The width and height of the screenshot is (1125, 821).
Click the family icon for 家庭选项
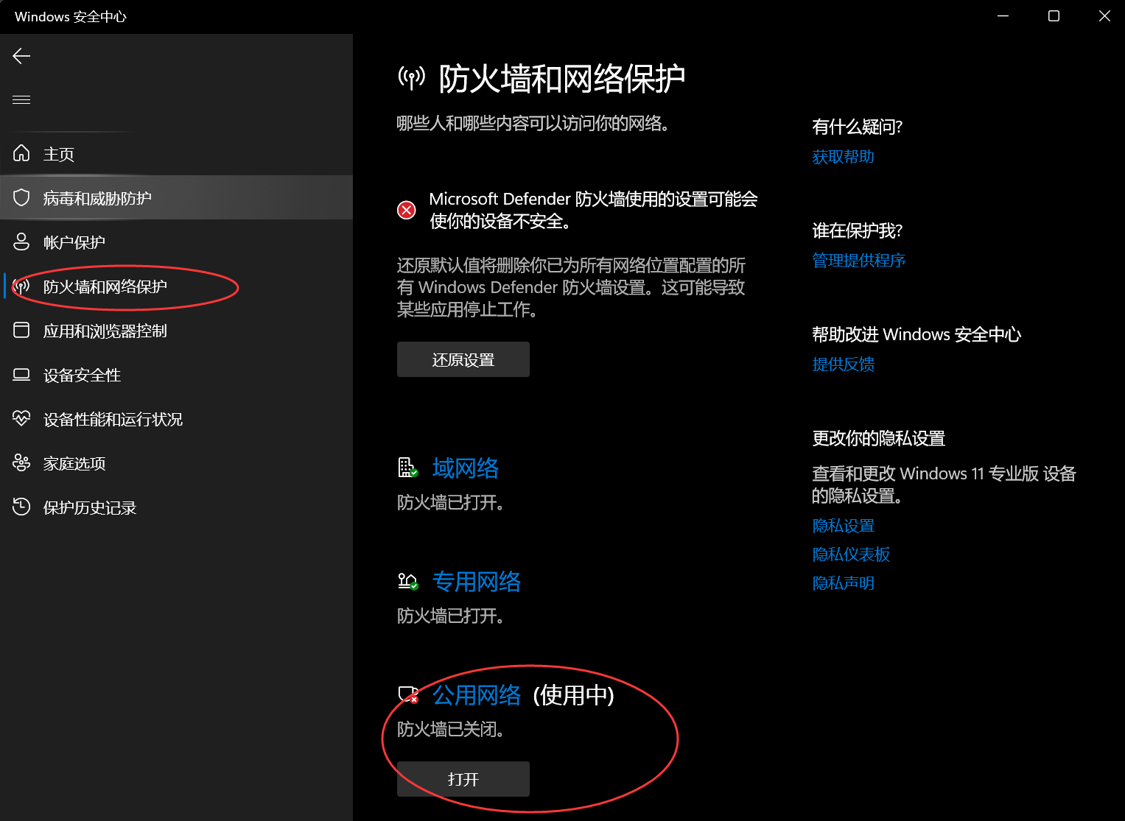[x=21, y=462]
